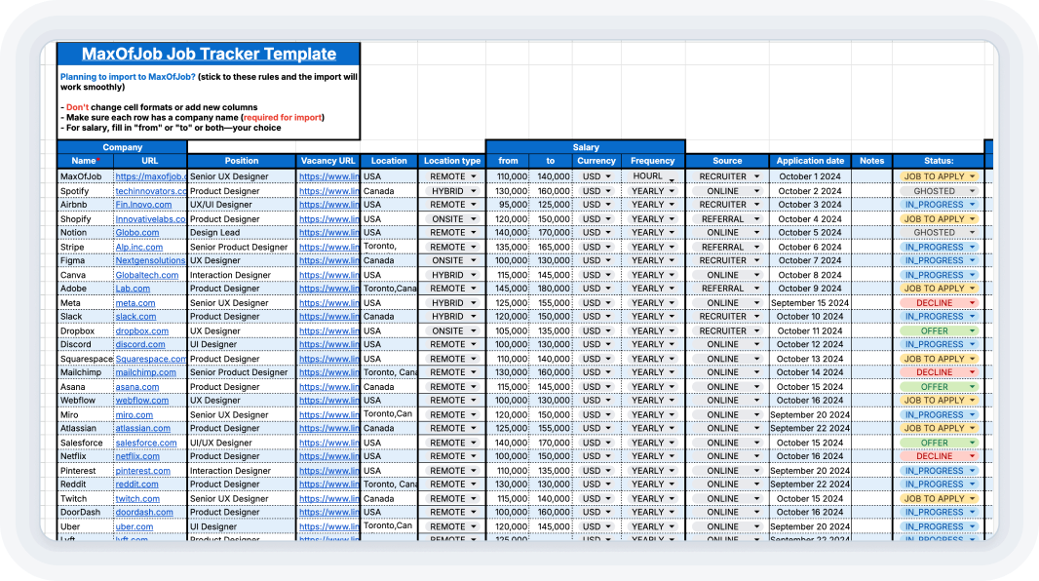Open the JOB TO APPLY status dropdown for MaxOfJob
The width and height of the screenshot is (1039, 581).
(x=938, y=176)
